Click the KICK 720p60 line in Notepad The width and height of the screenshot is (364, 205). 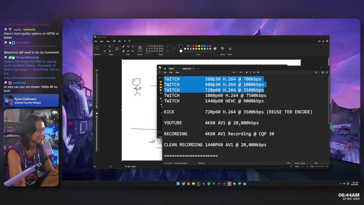[238, 112]
